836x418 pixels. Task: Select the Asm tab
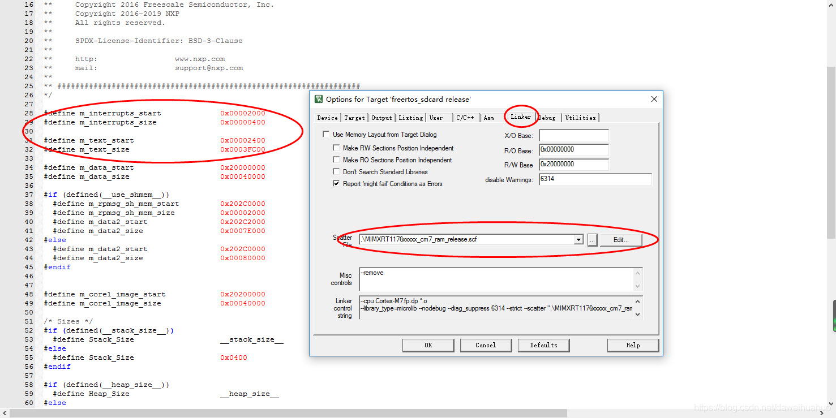pyautogui.click(x=489, y=118)
